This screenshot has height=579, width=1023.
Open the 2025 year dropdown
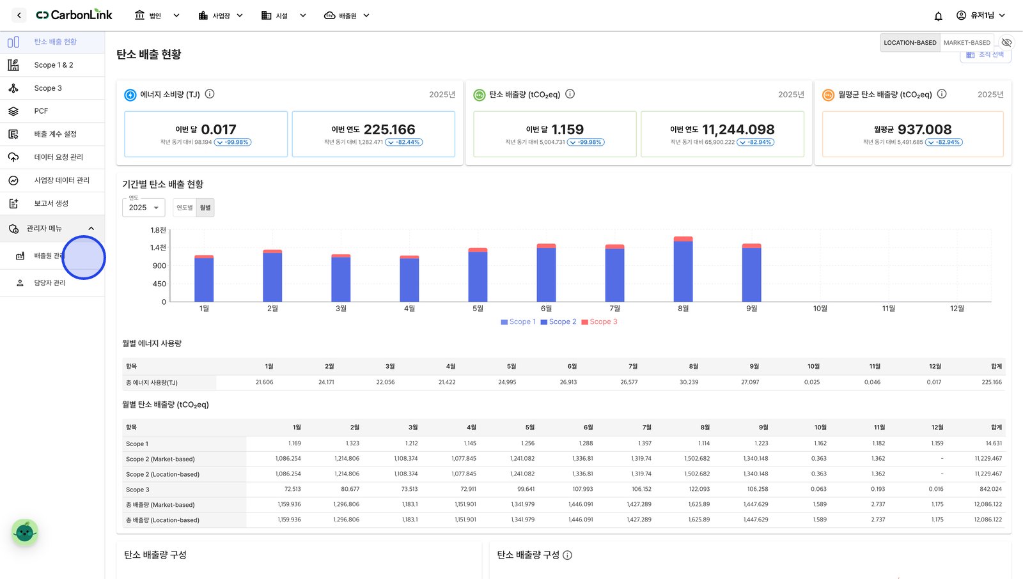tap(144, 208)
